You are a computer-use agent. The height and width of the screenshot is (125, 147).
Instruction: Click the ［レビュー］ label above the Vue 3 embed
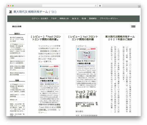tap(81, 46)
